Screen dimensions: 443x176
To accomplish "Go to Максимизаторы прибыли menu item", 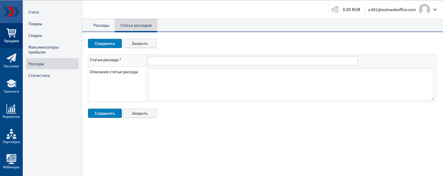I will pos(43,50).
